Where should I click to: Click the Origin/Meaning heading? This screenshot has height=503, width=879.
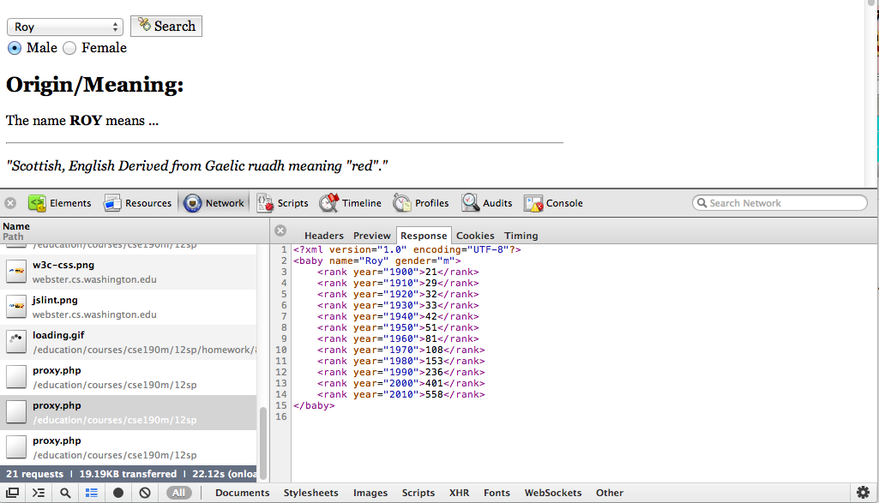[94, 85]
